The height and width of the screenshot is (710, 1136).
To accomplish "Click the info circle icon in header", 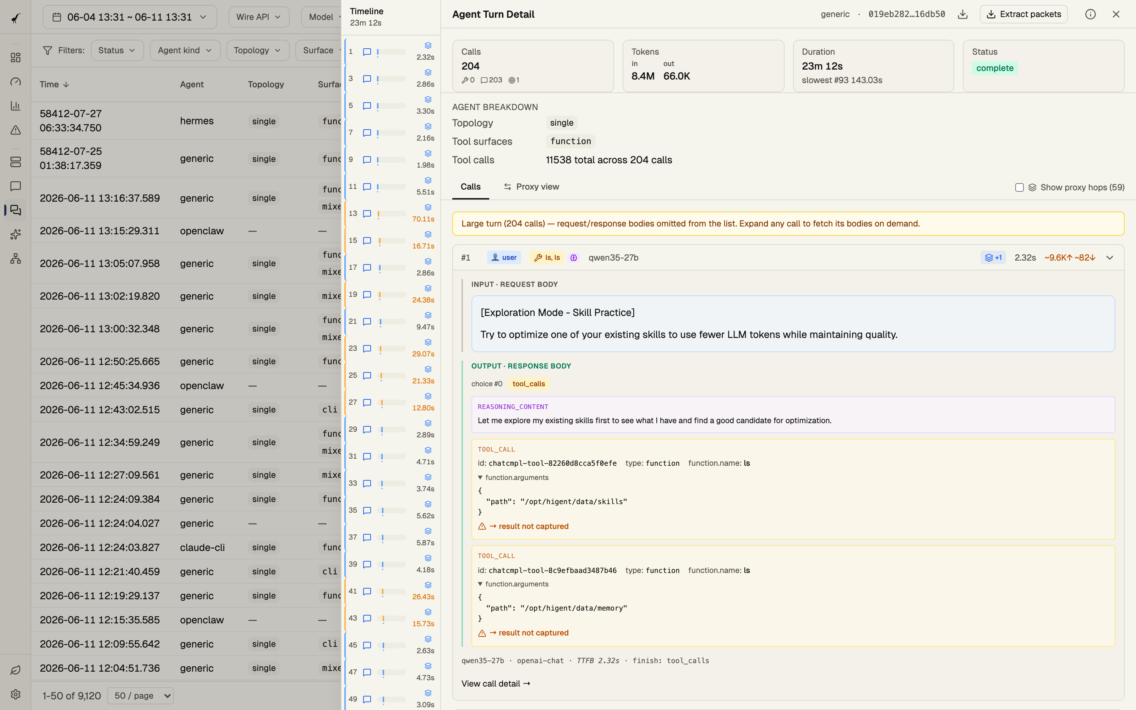I will pos(1090,14).
